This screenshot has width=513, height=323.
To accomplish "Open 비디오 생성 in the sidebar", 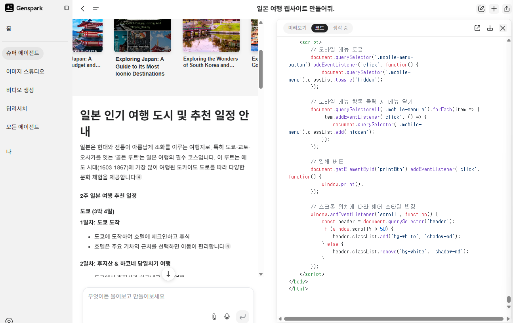I will 20,90.
